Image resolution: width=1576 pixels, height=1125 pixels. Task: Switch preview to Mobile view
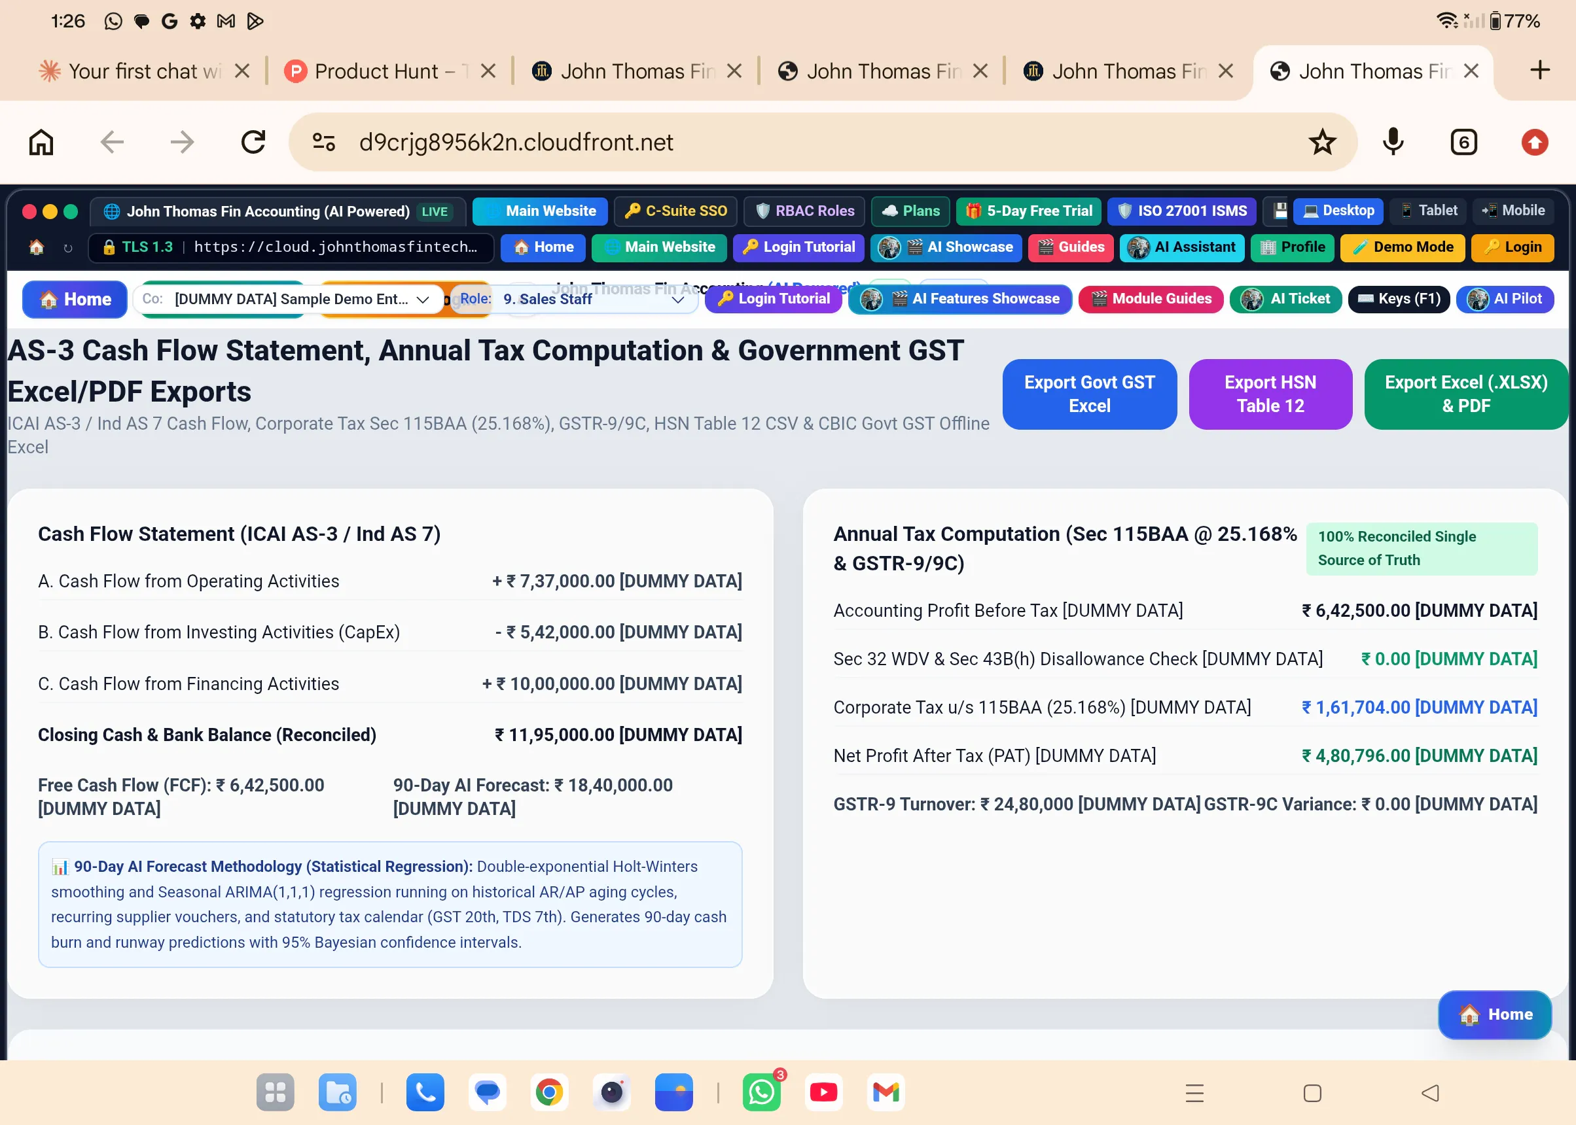[x=1514, y=211]
